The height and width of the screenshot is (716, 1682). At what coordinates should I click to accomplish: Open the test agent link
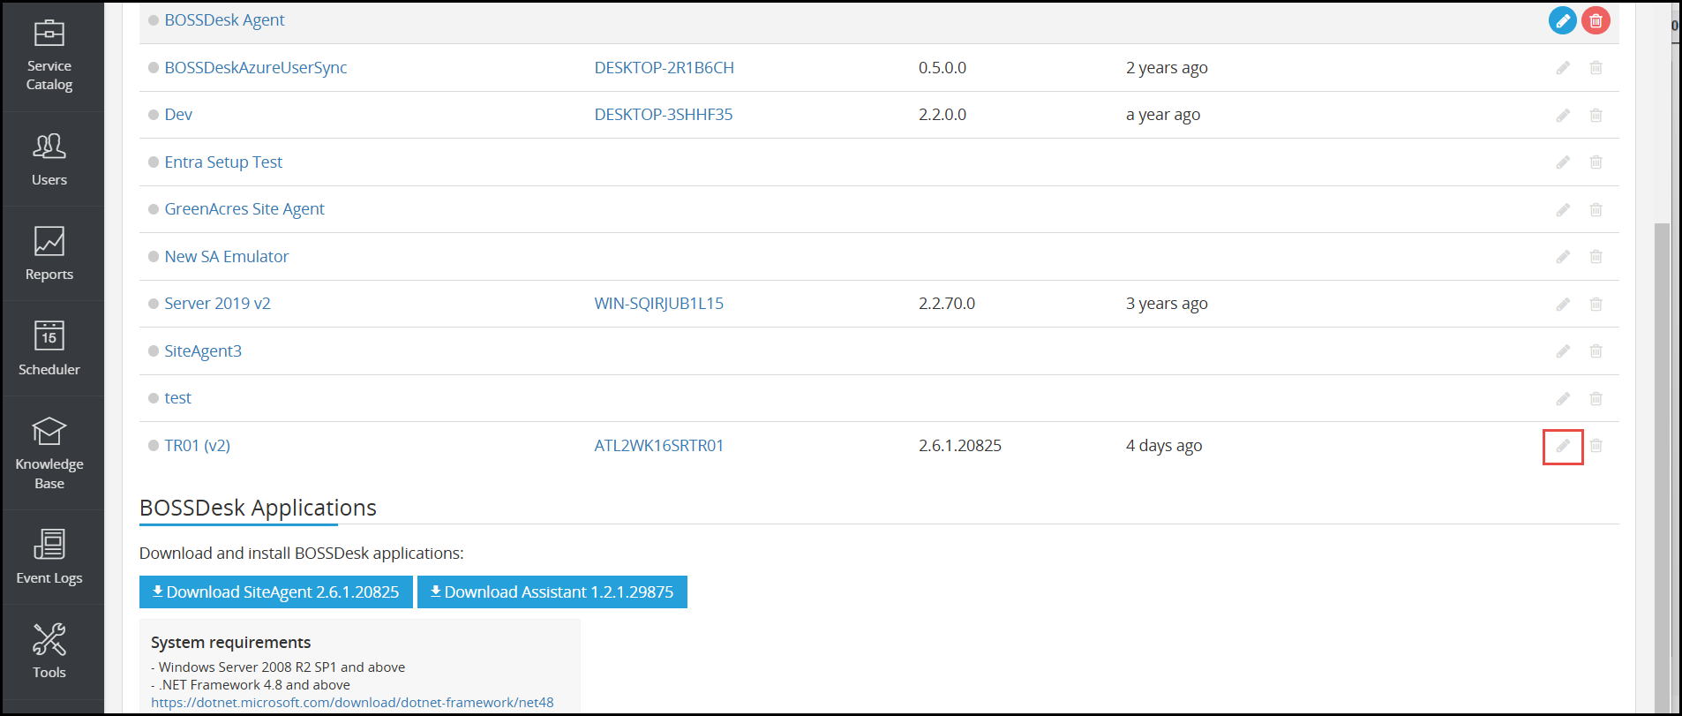[x=177, y=398]
